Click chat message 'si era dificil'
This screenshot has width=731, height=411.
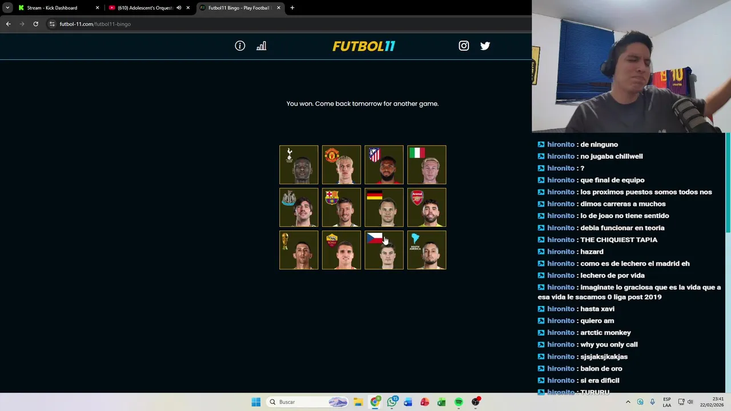[600, 381]
